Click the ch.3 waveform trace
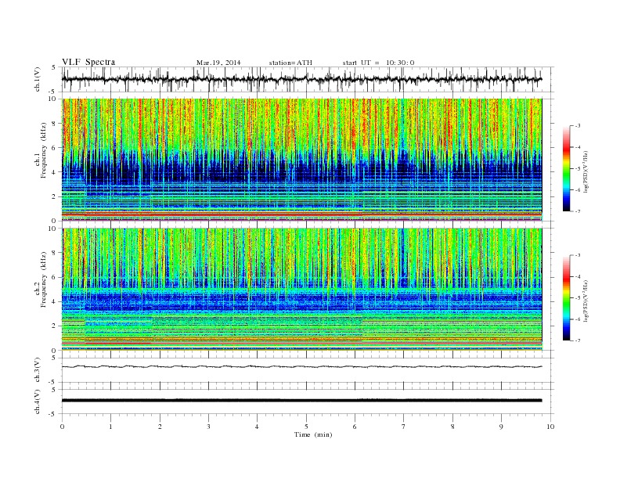620x479 pixels. [x=301, y=367]
